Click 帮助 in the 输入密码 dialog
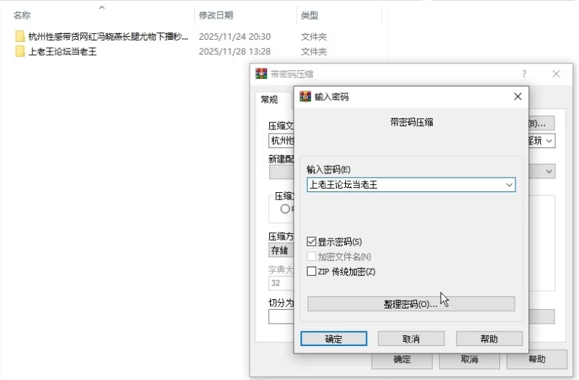The height and width of the screenshot is (380, 579). tap(489, 339)
